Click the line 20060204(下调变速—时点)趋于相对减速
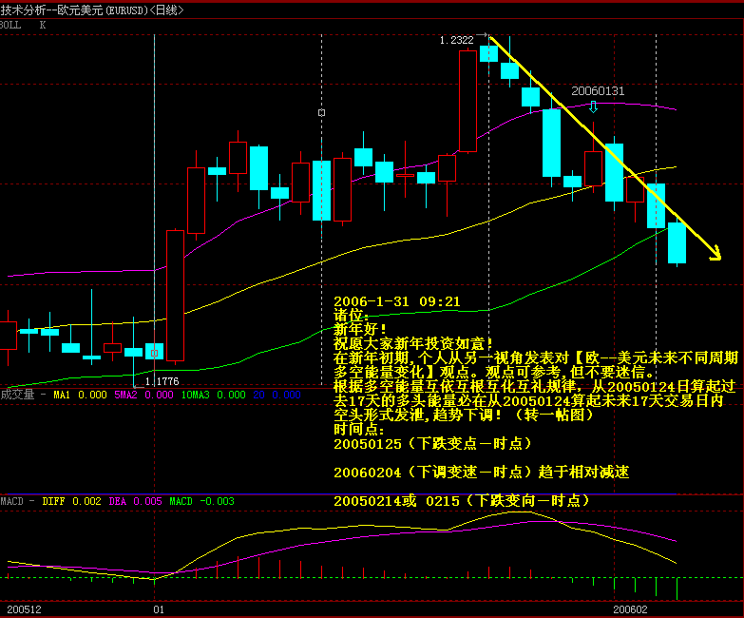The width and height of the screenshot is (744, 618). pos(482,472)
